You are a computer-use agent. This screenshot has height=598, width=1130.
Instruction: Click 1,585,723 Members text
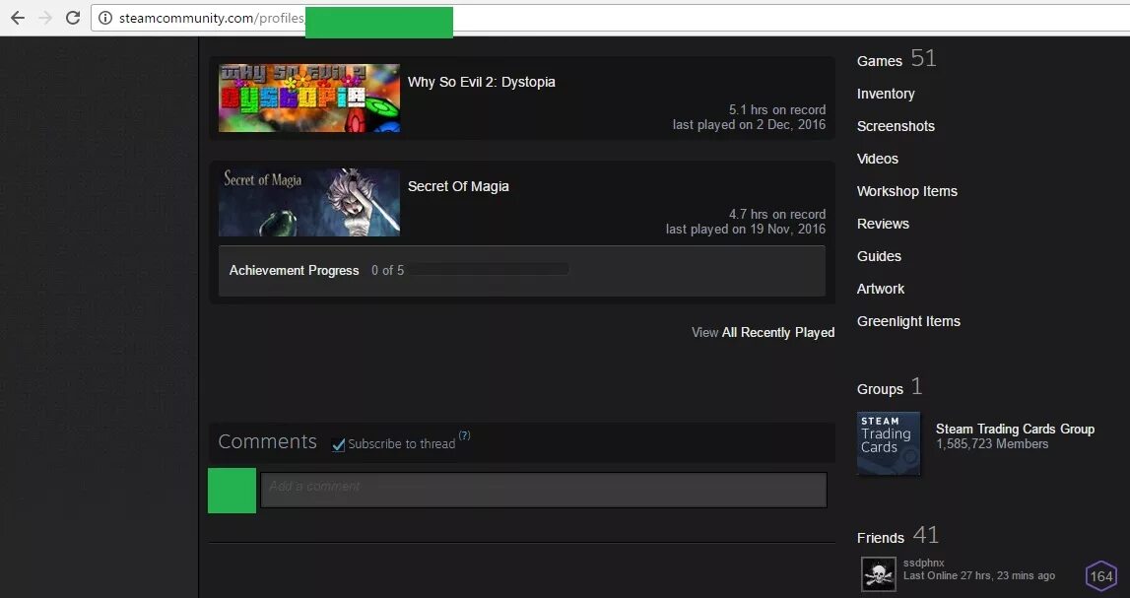tap(992, 443)
